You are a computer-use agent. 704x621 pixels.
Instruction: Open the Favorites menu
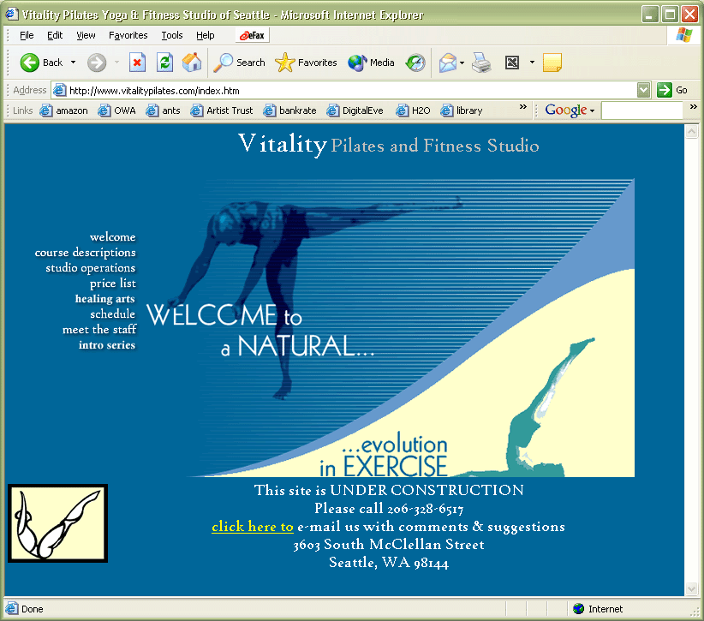(128, 35)
